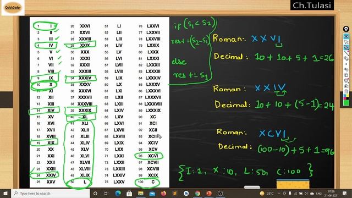Screen dimensions: 352x198
Task: Click the ENG language indicator
Action: [x=319, y=194]
